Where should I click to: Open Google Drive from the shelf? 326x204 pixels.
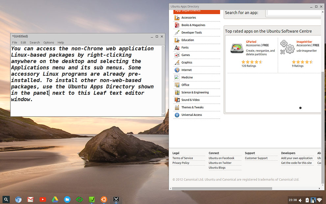tap(55, 200)
